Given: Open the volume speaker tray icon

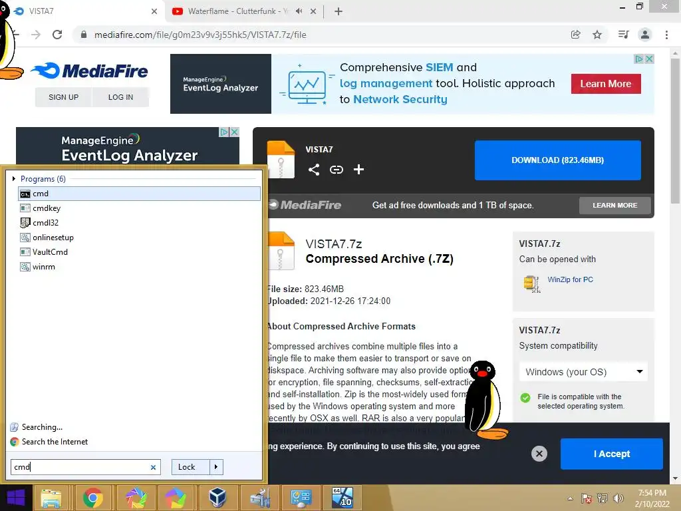Looking at the screenshot, I should (618, 498).
